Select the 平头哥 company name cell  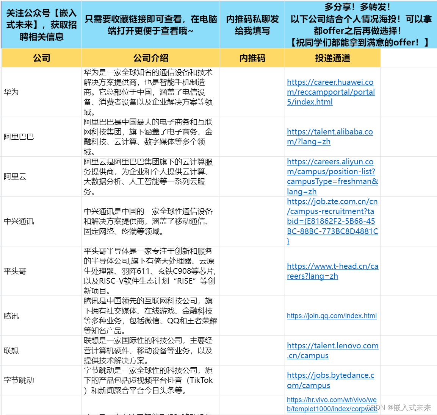click(x=42, y=271)
